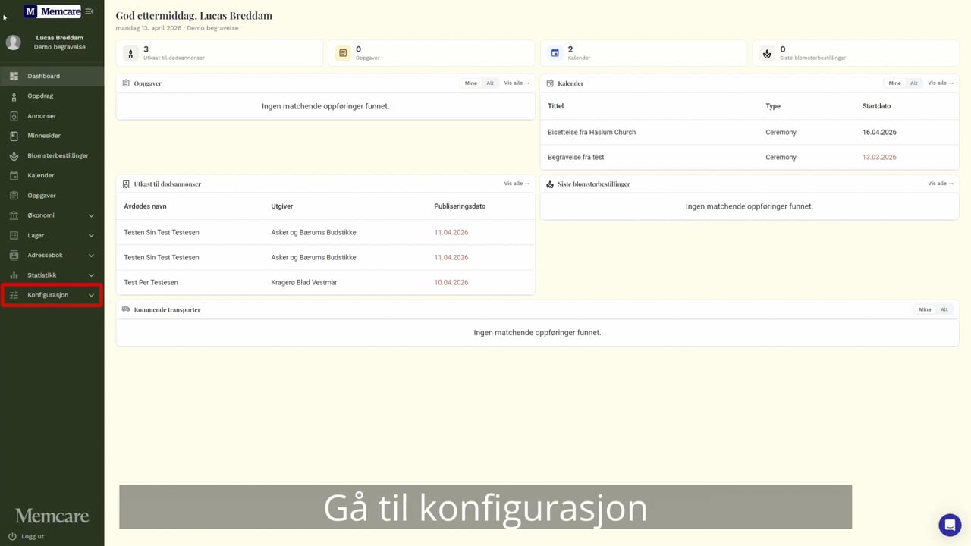Click the Avdødes navn column header
This screenshot has width=971, height=546.
pos(145,206)
